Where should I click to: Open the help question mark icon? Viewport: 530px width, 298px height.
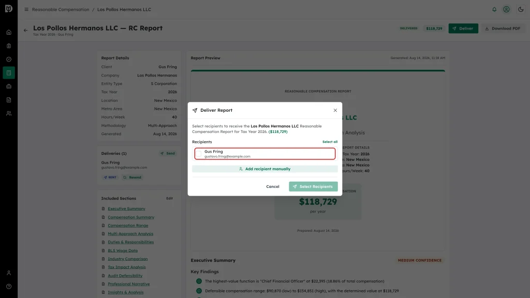(x=9, y=287)
